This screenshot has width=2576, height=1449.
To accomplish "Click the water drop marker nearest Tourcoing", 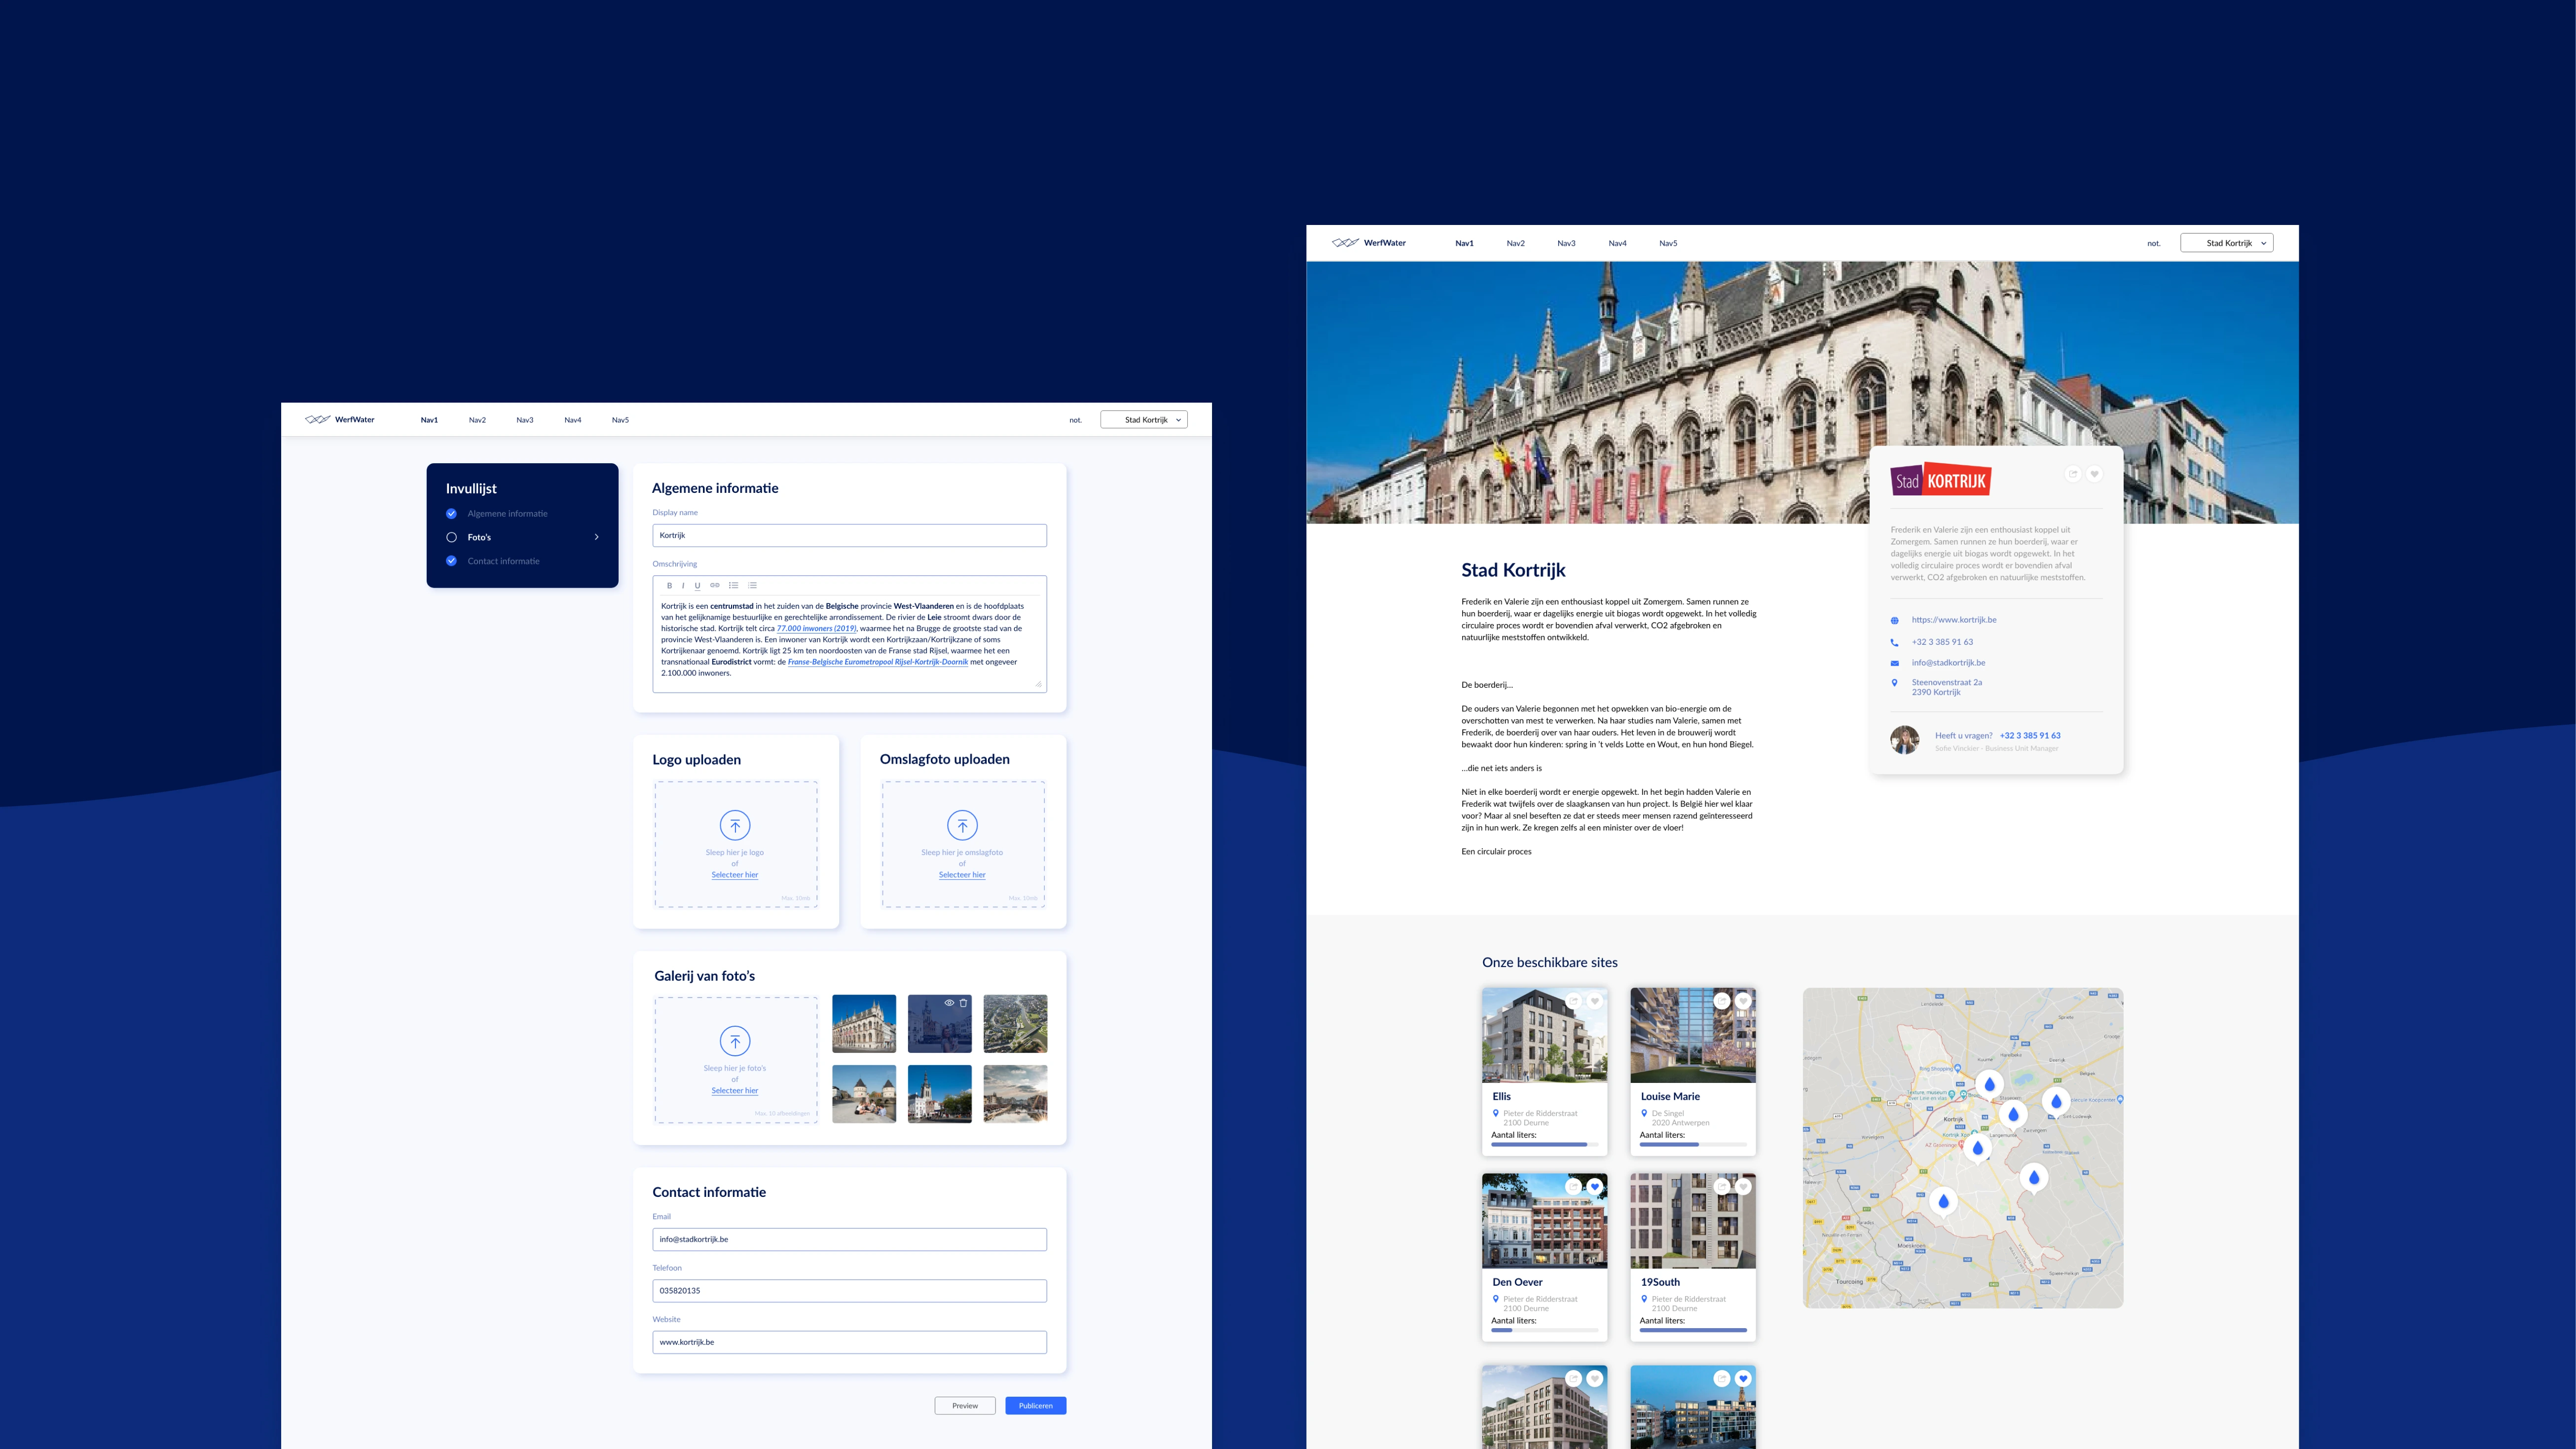I will pyautogui.click(x=1943, y=1201).
